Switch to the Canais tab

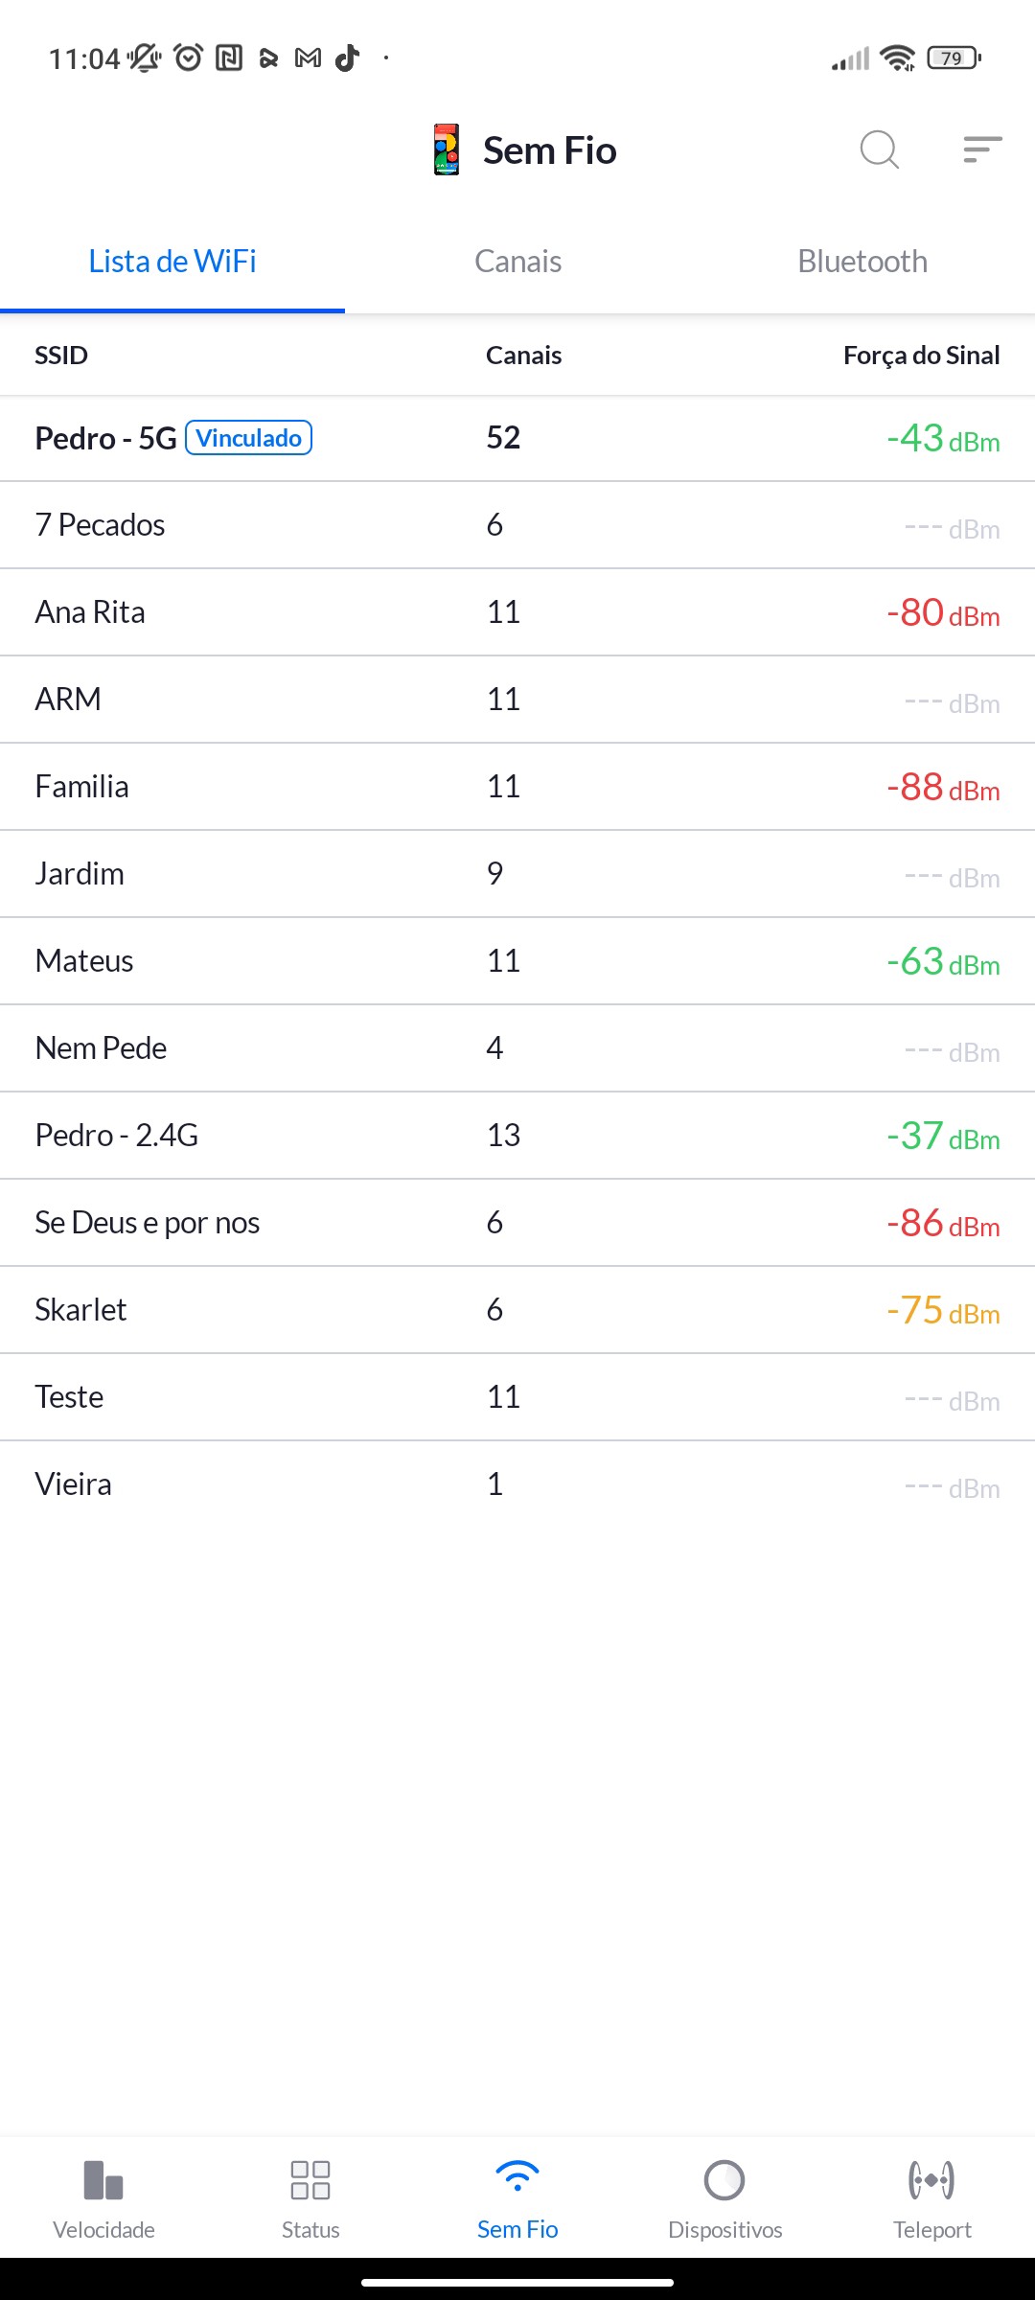point(517,262)
